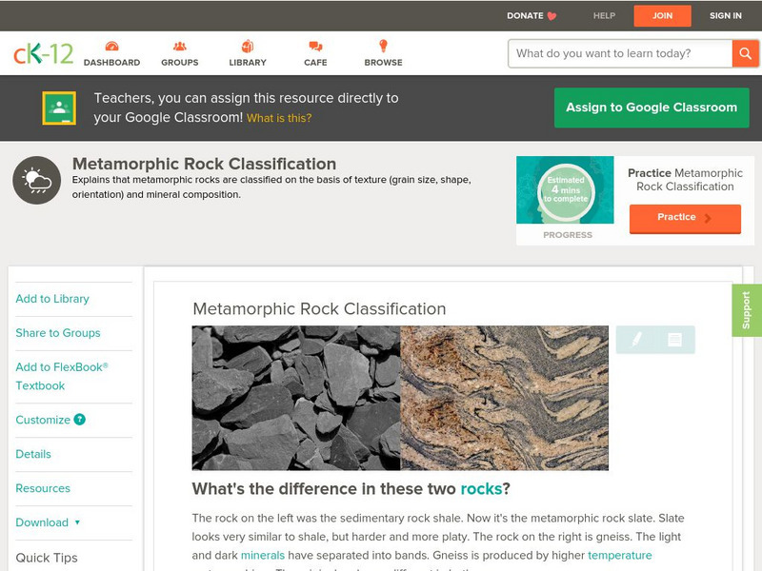Click the SIGN IN link
Screen dimensions: 762x571
coord(726,15)
